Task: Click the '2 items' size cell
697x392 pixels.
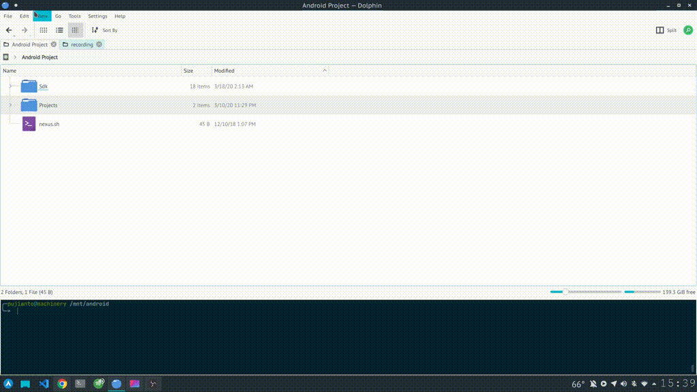Action: [x=201, y=105]
